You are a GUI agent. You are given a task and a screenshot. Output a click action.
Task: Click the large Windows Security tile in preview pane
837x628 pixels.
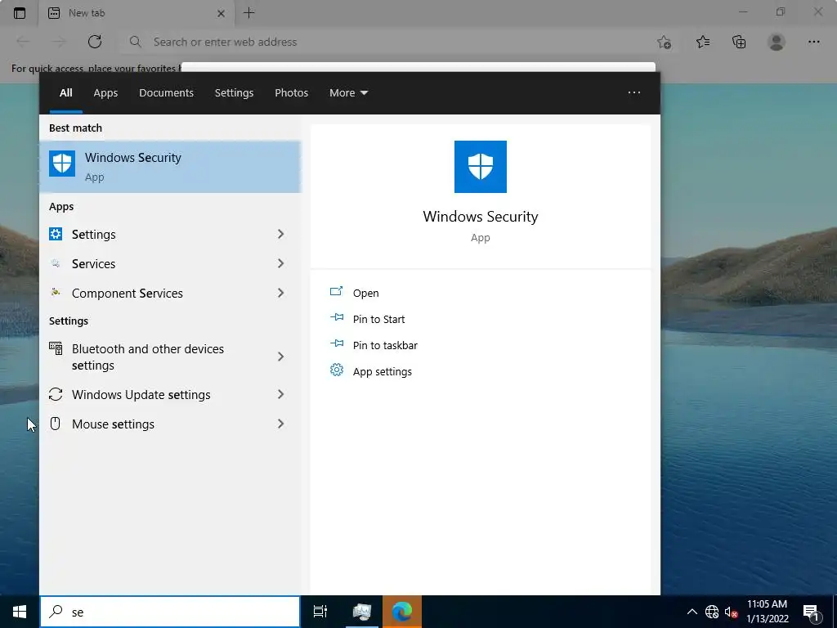click(480, 167)
